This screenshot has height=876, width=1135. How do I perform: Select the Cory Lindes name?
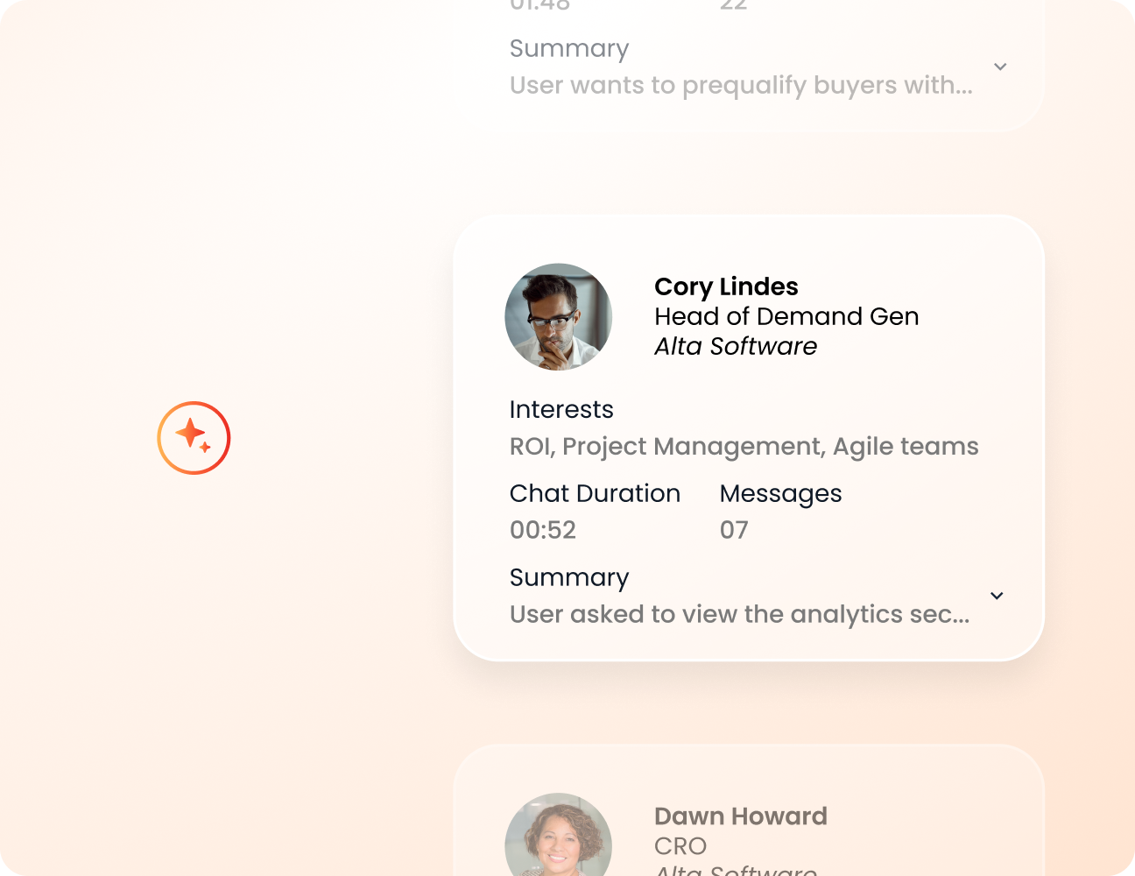(726, 286)
